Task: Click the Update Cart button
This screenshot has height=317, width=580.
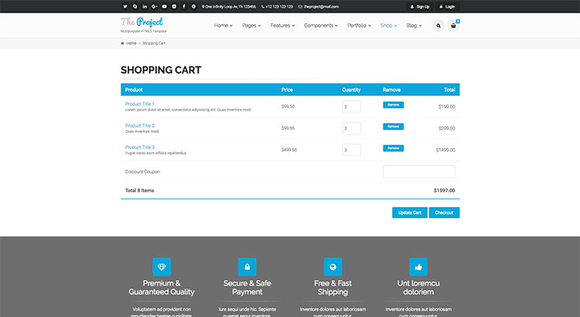Action: point(409,213)
